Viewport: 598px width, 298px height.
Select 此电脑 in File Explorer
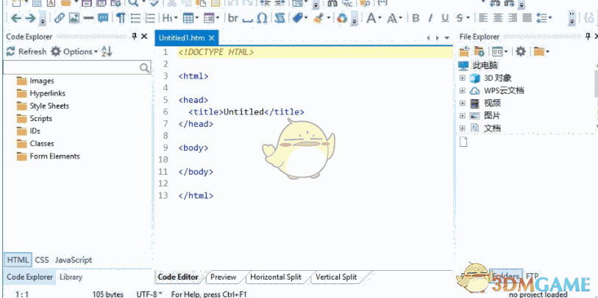(478, 65)
